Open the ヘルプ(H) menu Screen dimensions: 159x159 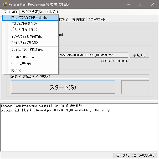click(x=53, y=12)
